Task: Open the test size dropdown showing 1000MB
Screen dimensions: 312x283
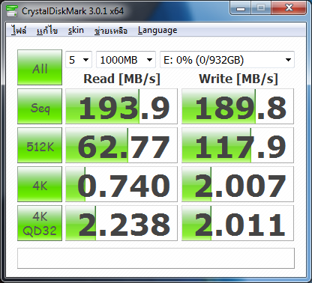Action: pyautogui.click(x=126, y=60)
